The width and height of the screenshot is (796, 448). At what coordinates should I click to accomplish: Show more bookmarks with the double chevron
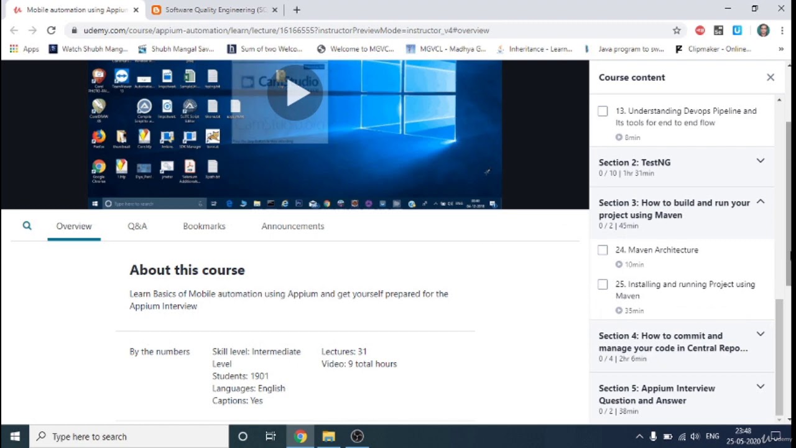[x=781, y=49]
